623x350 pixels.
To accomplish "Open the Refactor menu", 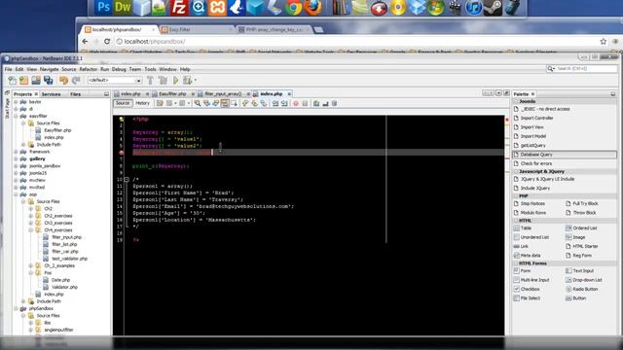I will (x=88, y=69).
